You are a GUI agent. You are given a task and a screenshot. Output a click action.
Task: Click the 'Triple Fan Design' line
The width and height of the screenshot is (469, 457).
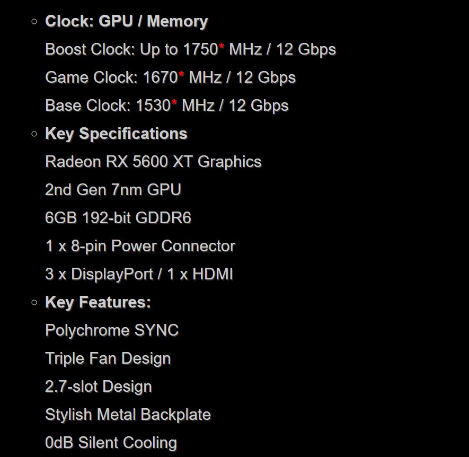(108, 358)
